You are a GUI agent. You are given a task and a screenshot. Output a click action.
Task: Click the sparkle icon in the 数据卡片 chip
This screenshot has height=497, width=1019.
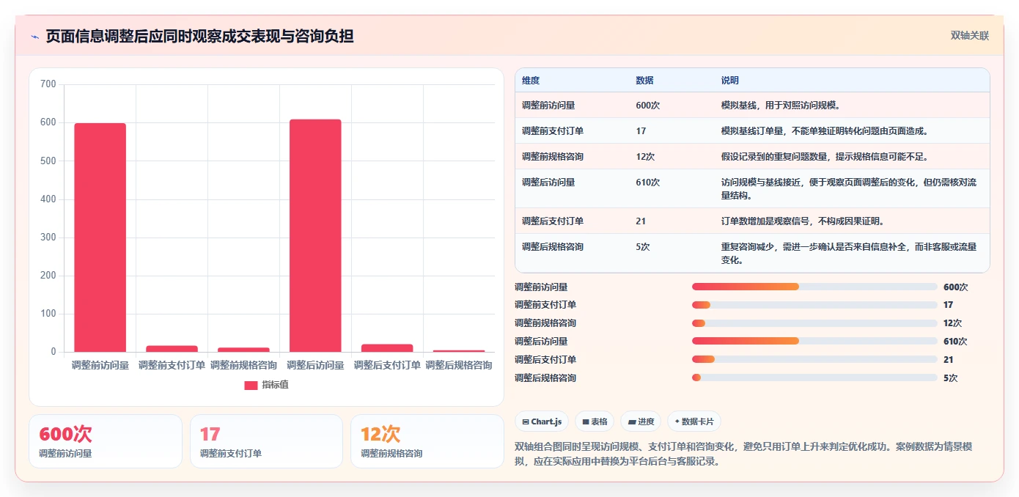point(677,421)
